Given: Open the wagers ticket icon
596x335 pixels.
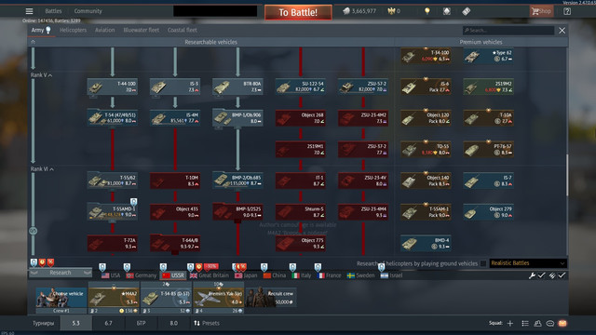Looking at the screenshot, I should [467, 11].
